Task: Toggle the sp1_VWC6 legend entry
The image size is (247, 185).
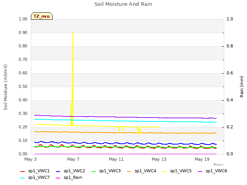Action: point(213,171)
